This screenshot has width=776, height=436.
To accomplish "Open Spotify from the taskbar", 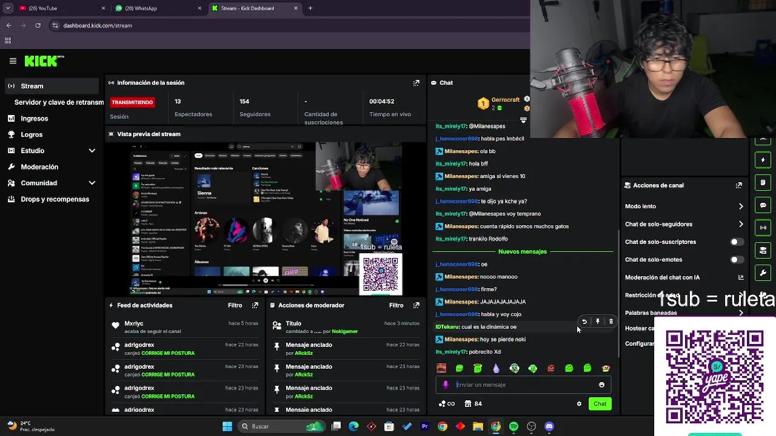I will (514, 426).
